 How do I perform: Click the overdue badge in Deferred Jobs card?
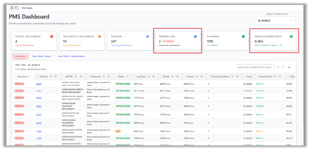tap(168, 41)
